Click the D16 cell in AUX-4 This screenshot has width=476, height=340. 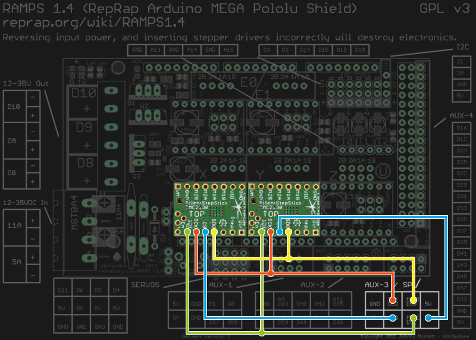click(462, 128)
